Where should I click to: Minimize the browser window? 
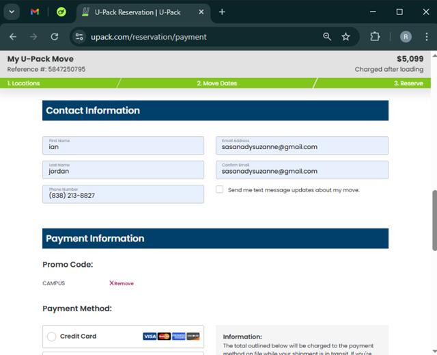pyautogui.click(x=373, y=12)
